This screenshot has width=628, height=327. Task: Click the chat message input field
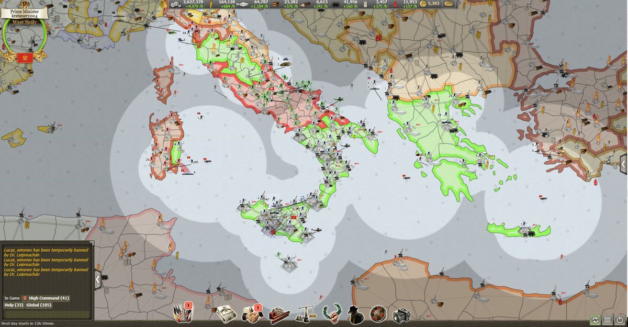click(x=47, y=314)
